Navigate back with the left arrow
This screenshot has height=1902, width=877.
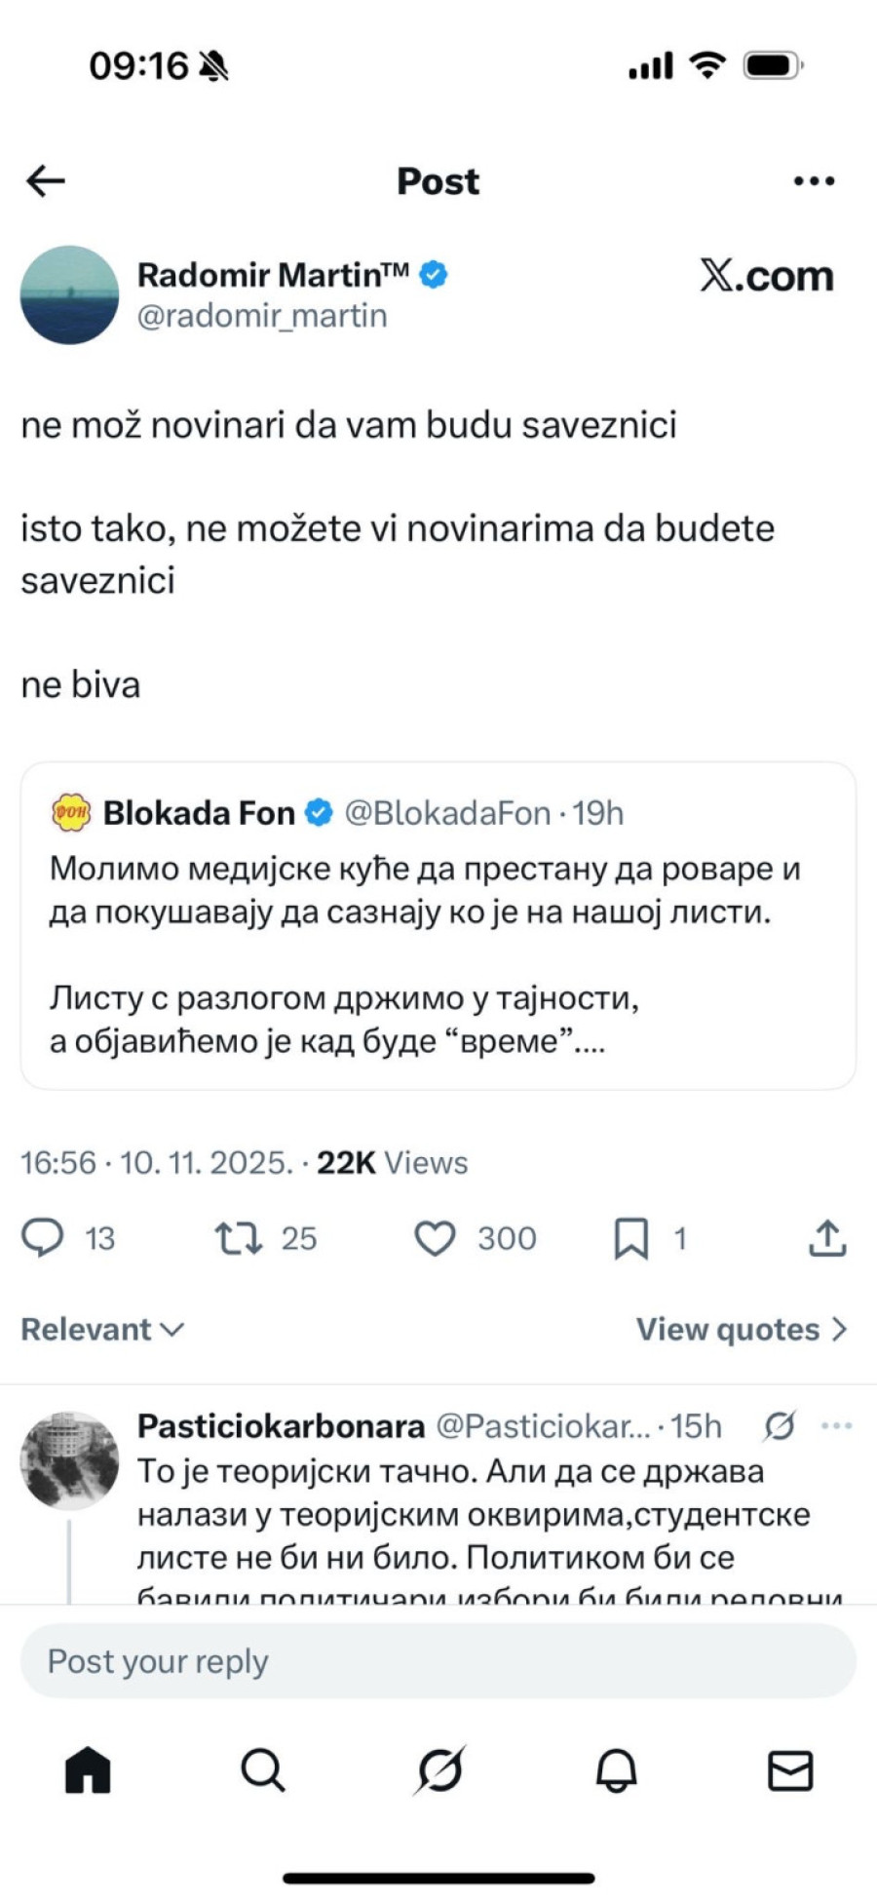(x=45, y=179)
